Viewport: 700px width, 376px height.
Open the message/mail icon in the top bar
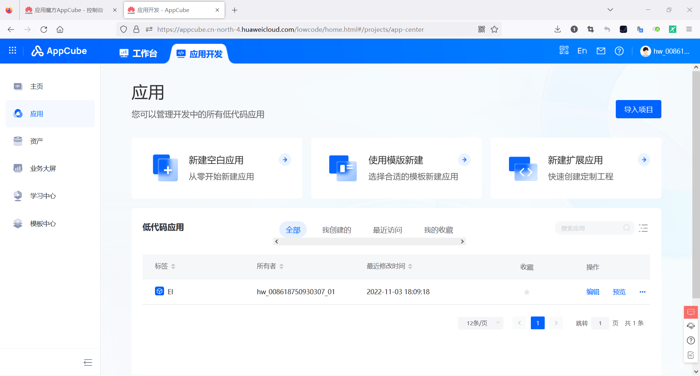(601, 51)
